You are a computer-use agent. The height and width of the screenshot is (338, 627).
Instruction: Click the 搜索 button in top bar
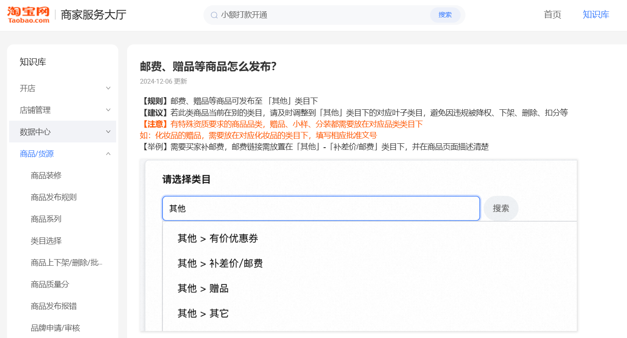pyautogui.click(x=445, y=15)
